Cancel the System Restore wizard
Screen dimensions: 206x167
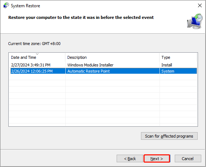pyautogui.click(x=188, y=159)
